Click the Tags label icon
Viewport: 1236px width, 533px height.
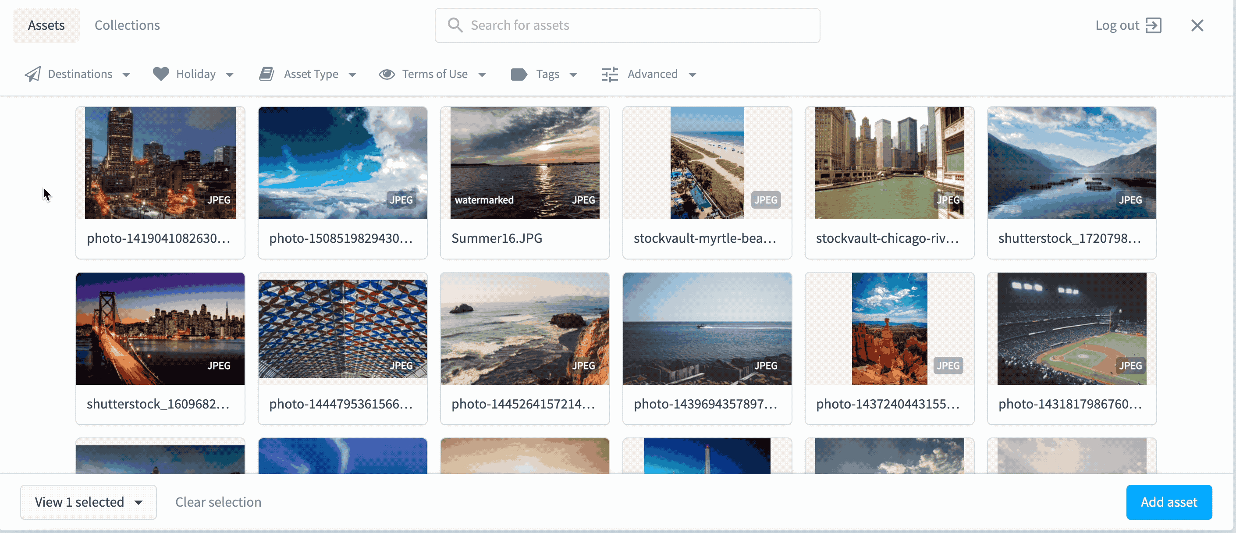pyautogui.click(x=519, y=74)
